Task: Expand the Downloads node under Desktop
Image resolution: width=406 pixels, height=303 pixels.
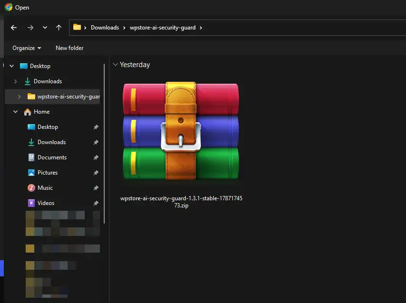Action: (x=16, y=81)
